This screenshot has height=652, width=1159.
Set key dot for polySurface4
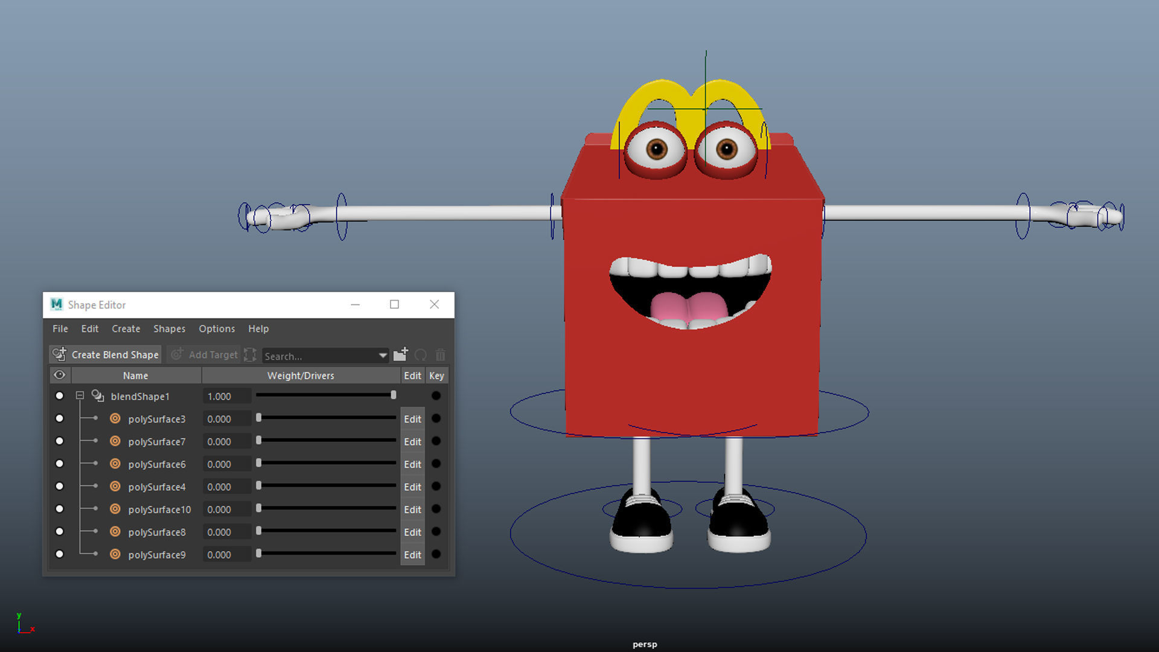click(x=436, y=487)
